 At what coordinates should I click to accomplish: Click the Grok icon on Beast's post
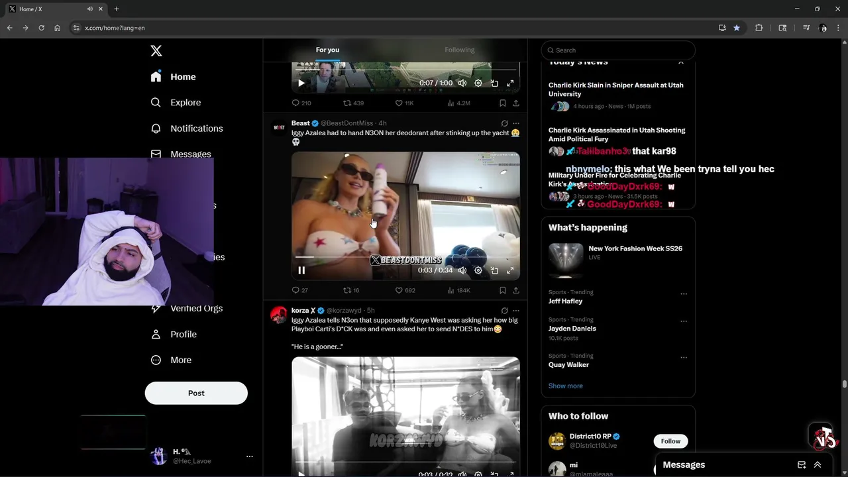(504, 123)
